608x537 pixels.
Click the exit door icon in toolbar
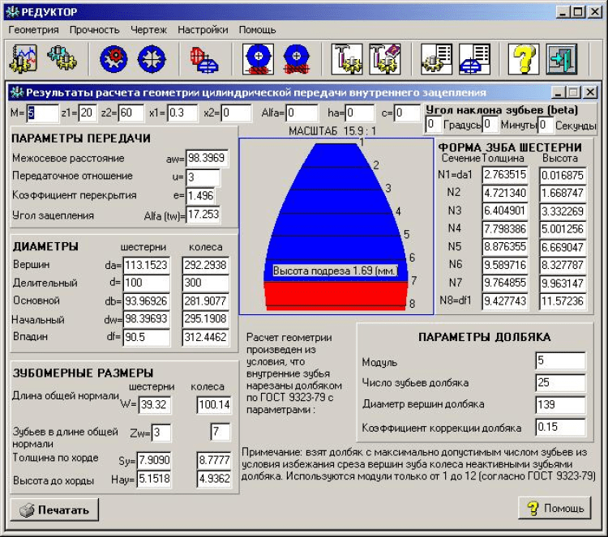[561, 58]
